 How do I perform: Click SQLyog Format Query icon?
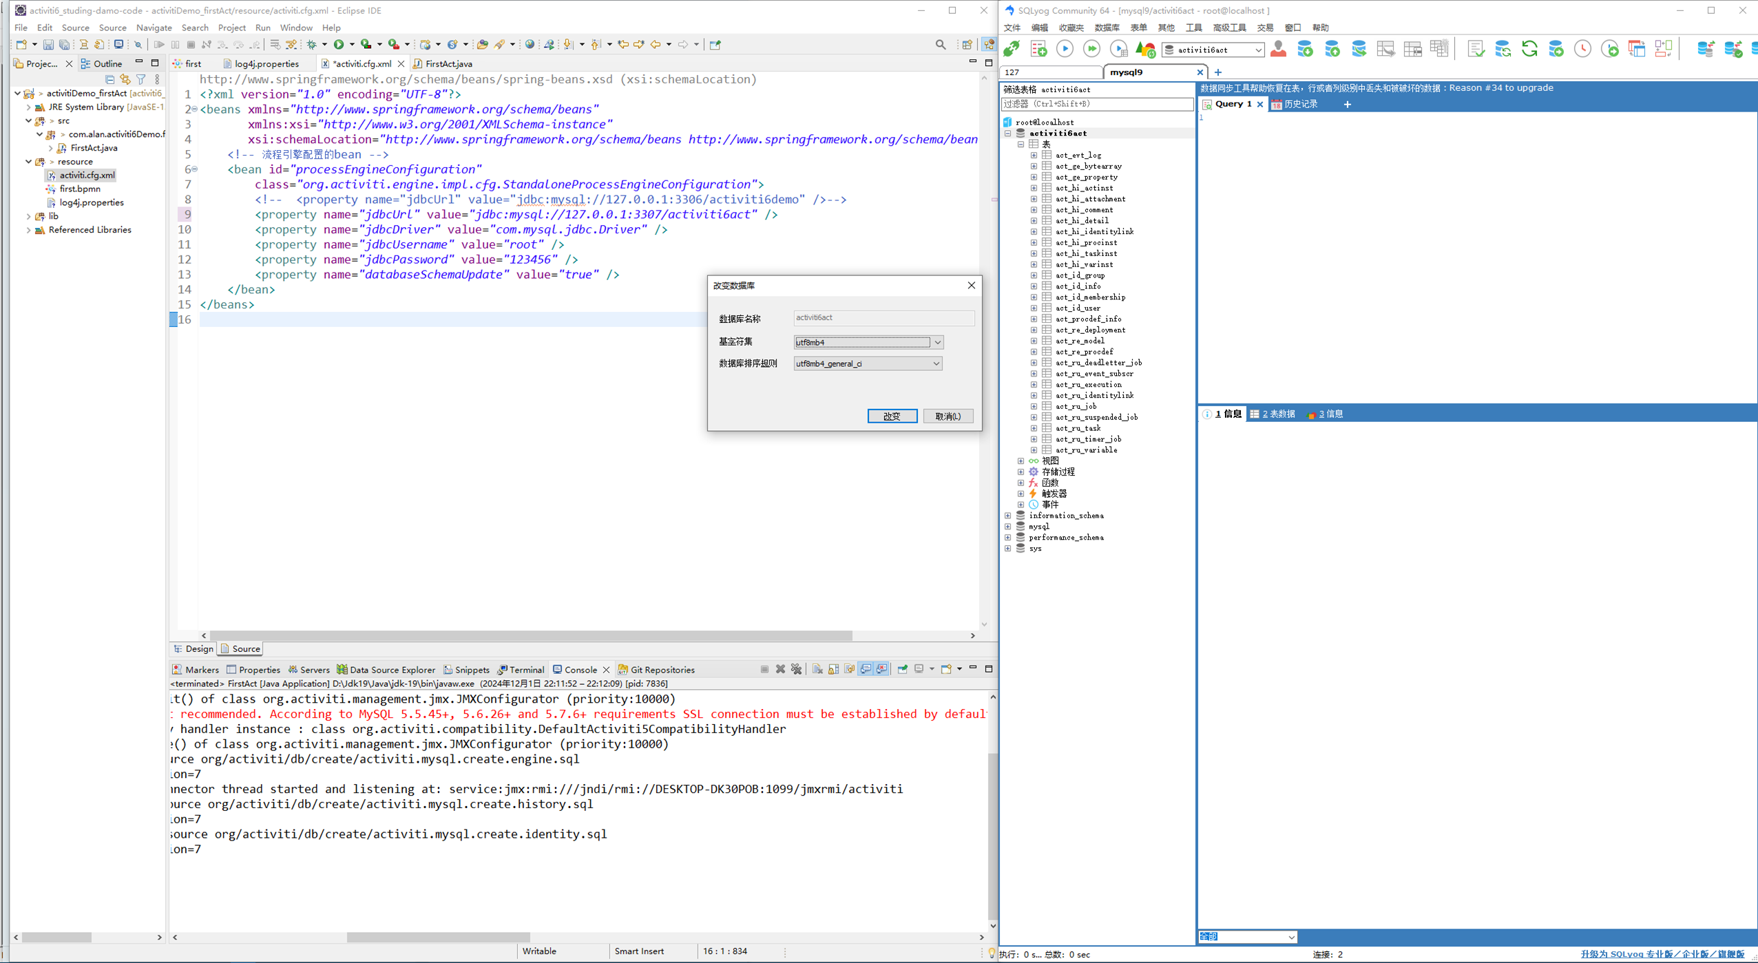pos(1476,49)
